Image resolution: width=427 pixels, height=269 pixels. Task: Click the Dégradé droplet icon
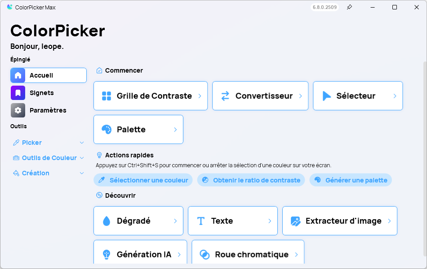(107, 221)
